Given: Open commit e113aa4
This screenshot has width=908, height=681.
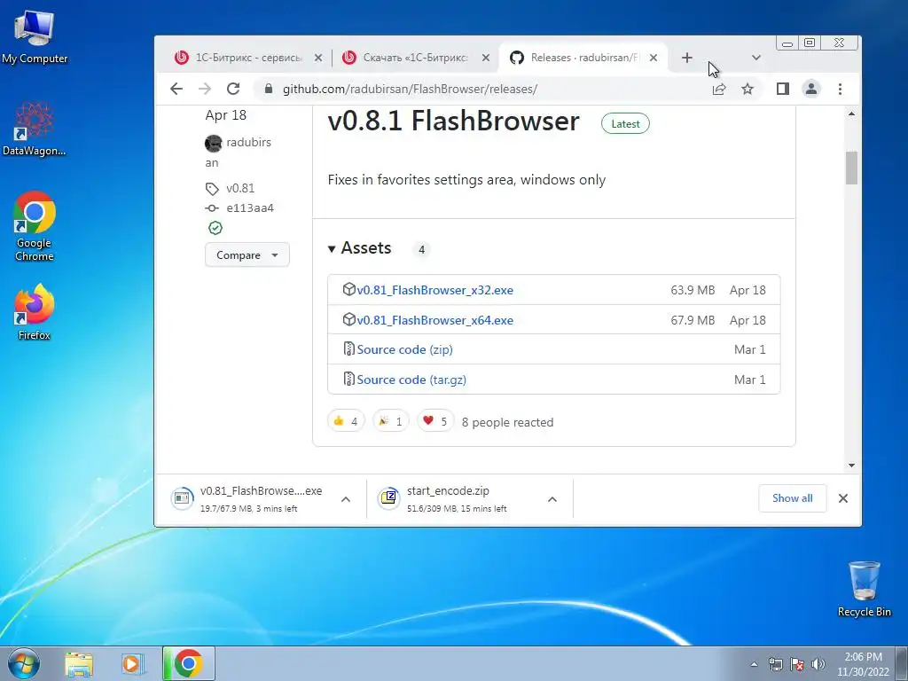Looking at the screenshot, I should [249, 207].
